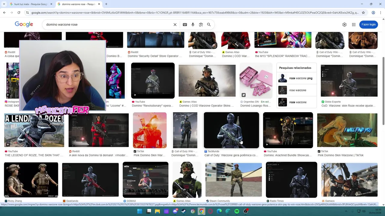Open the Google apps grid

pos(354,25)
